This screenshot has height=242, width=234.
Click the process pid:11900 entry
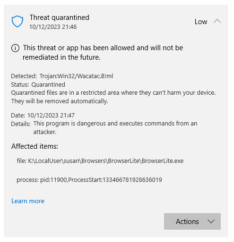[89, 180]
